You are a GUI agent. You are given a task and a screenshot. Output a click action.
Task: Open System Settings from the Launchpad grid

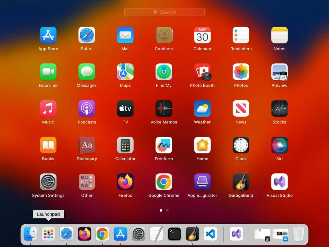[48, 182]
